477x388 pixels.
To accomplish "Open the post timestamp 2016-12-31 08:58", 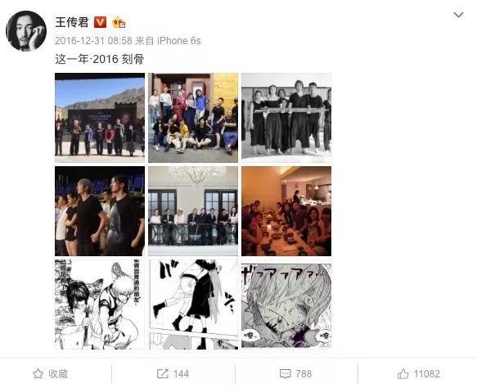I will coord(93,41).
